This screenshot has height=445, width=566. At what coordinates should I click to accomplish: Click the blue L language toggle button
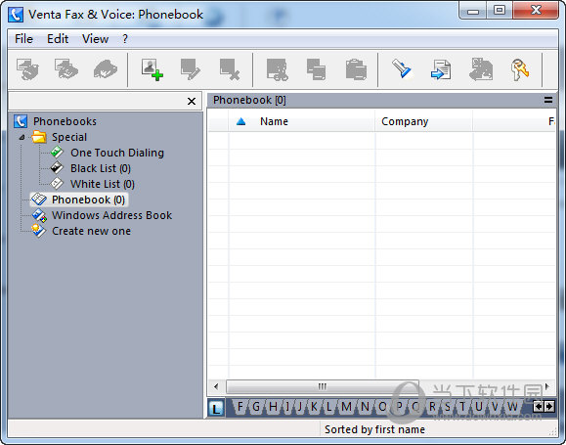(x=216, y=408)
